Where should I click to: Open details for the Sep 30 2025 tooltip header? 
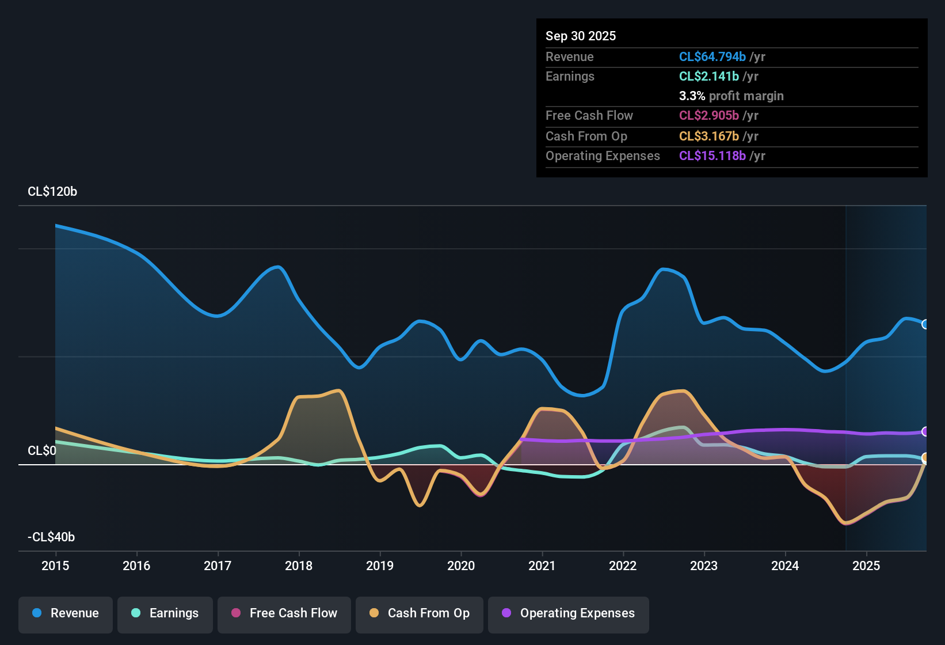click(581, 36)
